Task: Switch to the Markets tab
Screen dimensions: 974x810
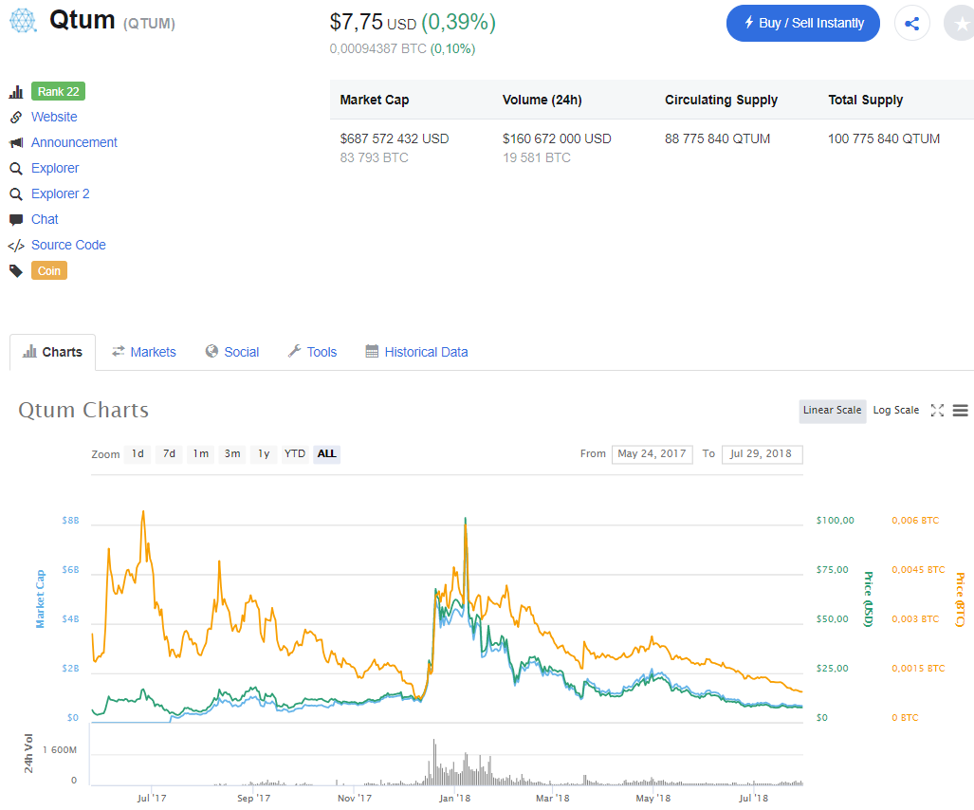Action: tap(144, 352)
